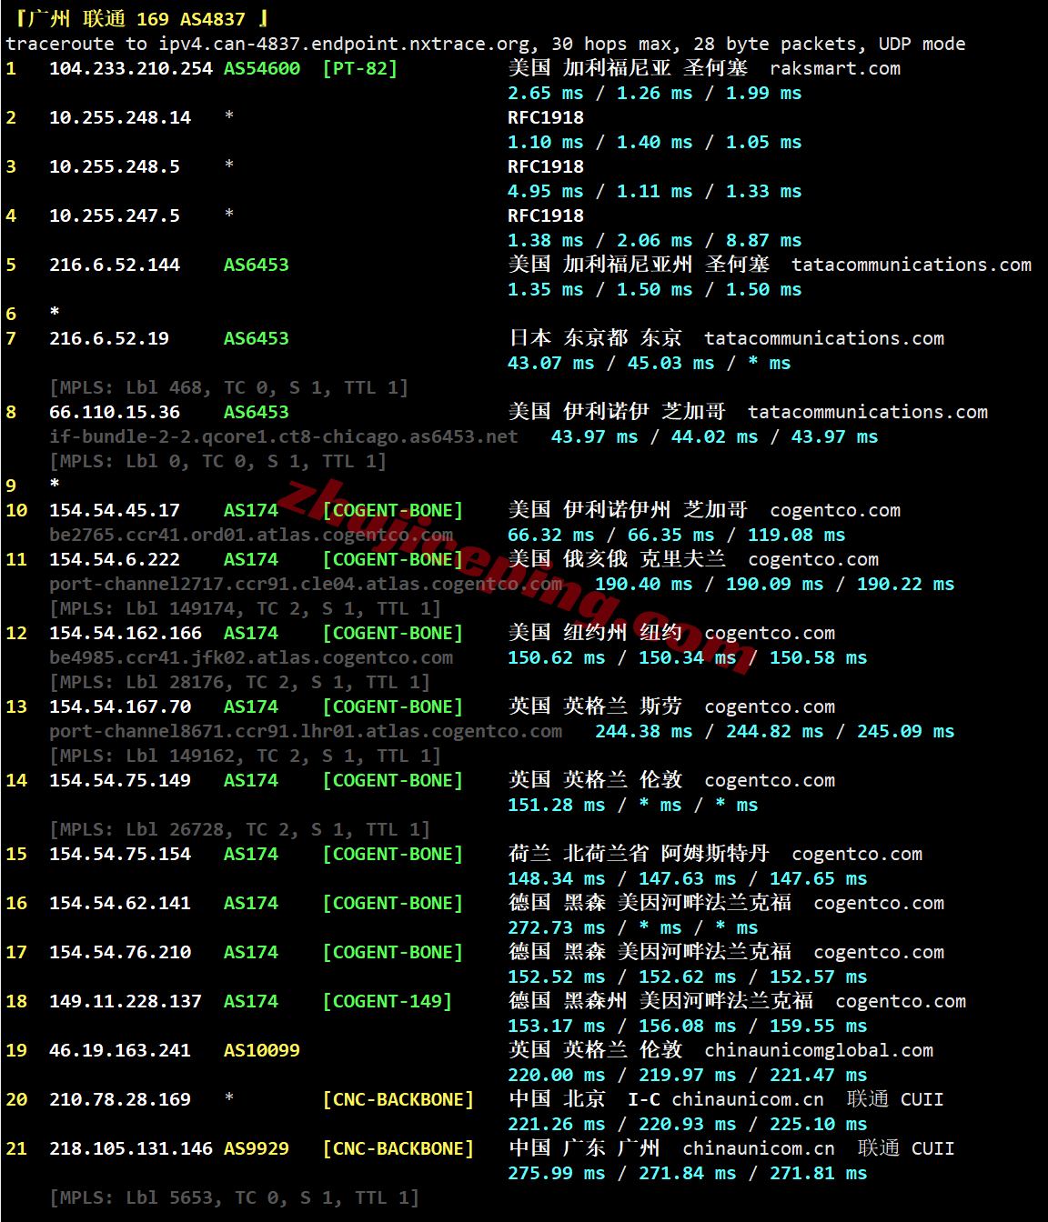Click chinaunicomglobal.com domain text
The height and width of the screenshot is (1222, 1048).
click(819, 1050)
